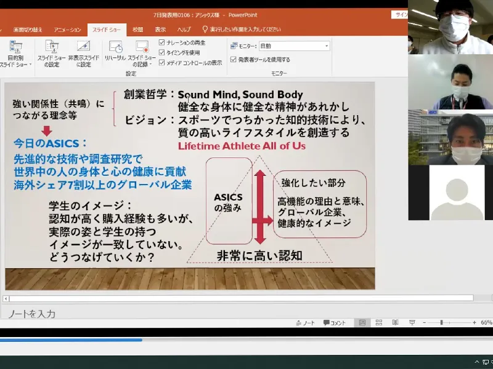The image size is (493, 369).
Task: Click Hide Slide (非表示スライドに設定)
Action: pos(84,54)
